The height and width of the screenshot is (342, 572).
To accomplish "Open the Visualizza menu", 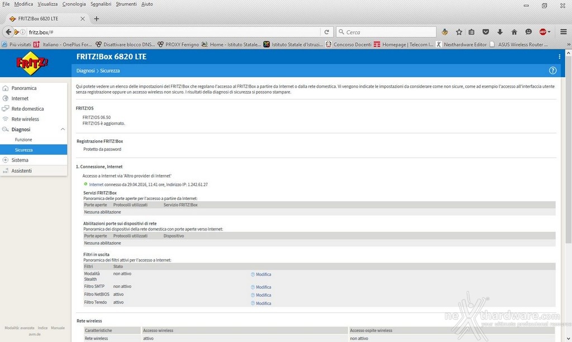I will click(47, 4).
